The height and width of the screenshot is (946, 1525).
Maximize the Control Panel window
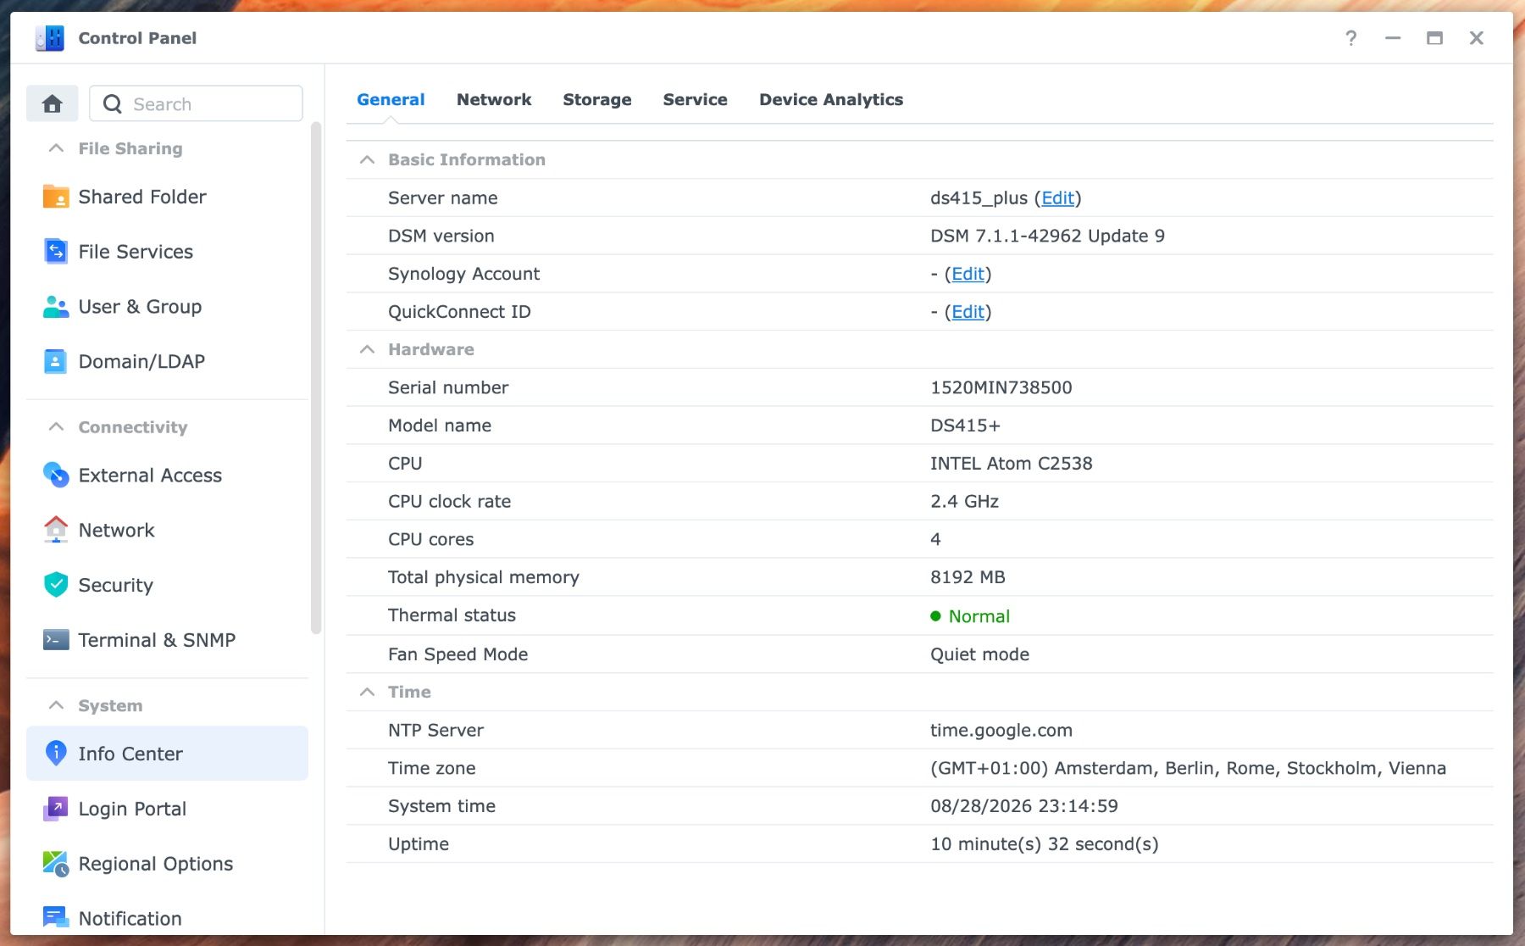click(1434, 38)
